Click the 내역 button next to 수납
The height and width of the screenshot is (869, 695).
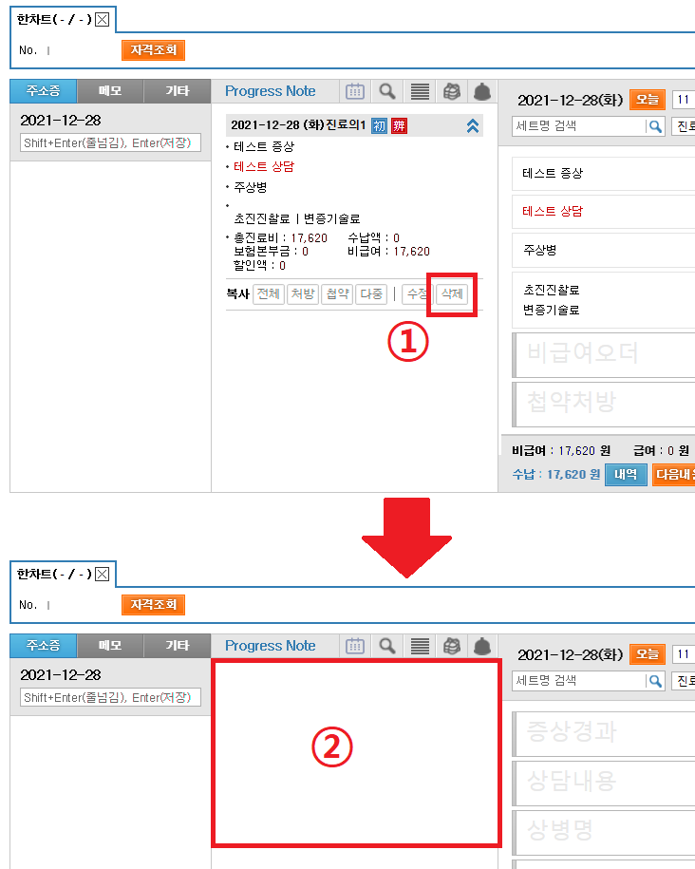click(x=626, y=474)
